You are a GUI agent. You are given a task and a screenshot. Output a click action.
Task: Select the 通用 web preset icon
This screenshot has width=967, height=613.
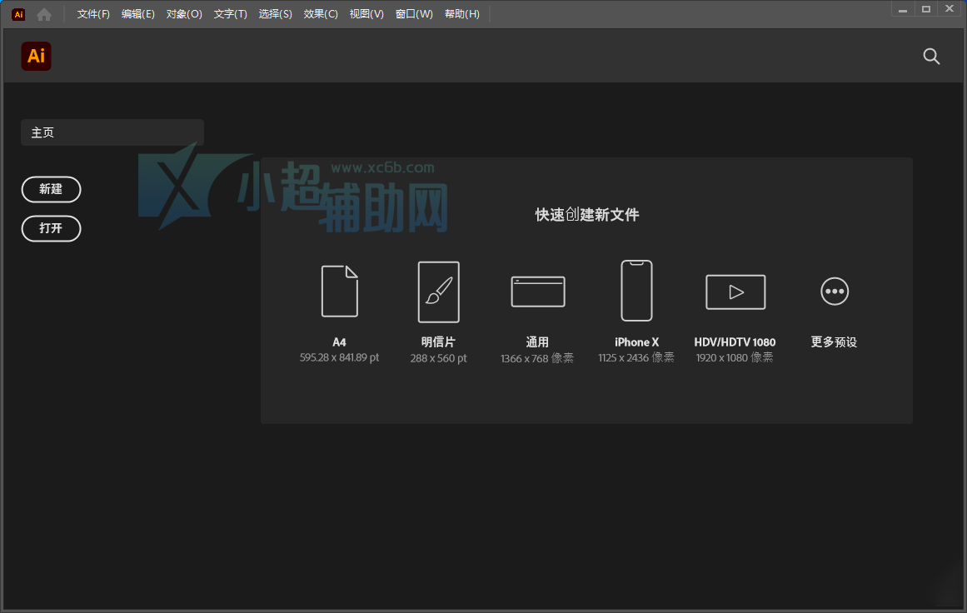click(538, 292)
